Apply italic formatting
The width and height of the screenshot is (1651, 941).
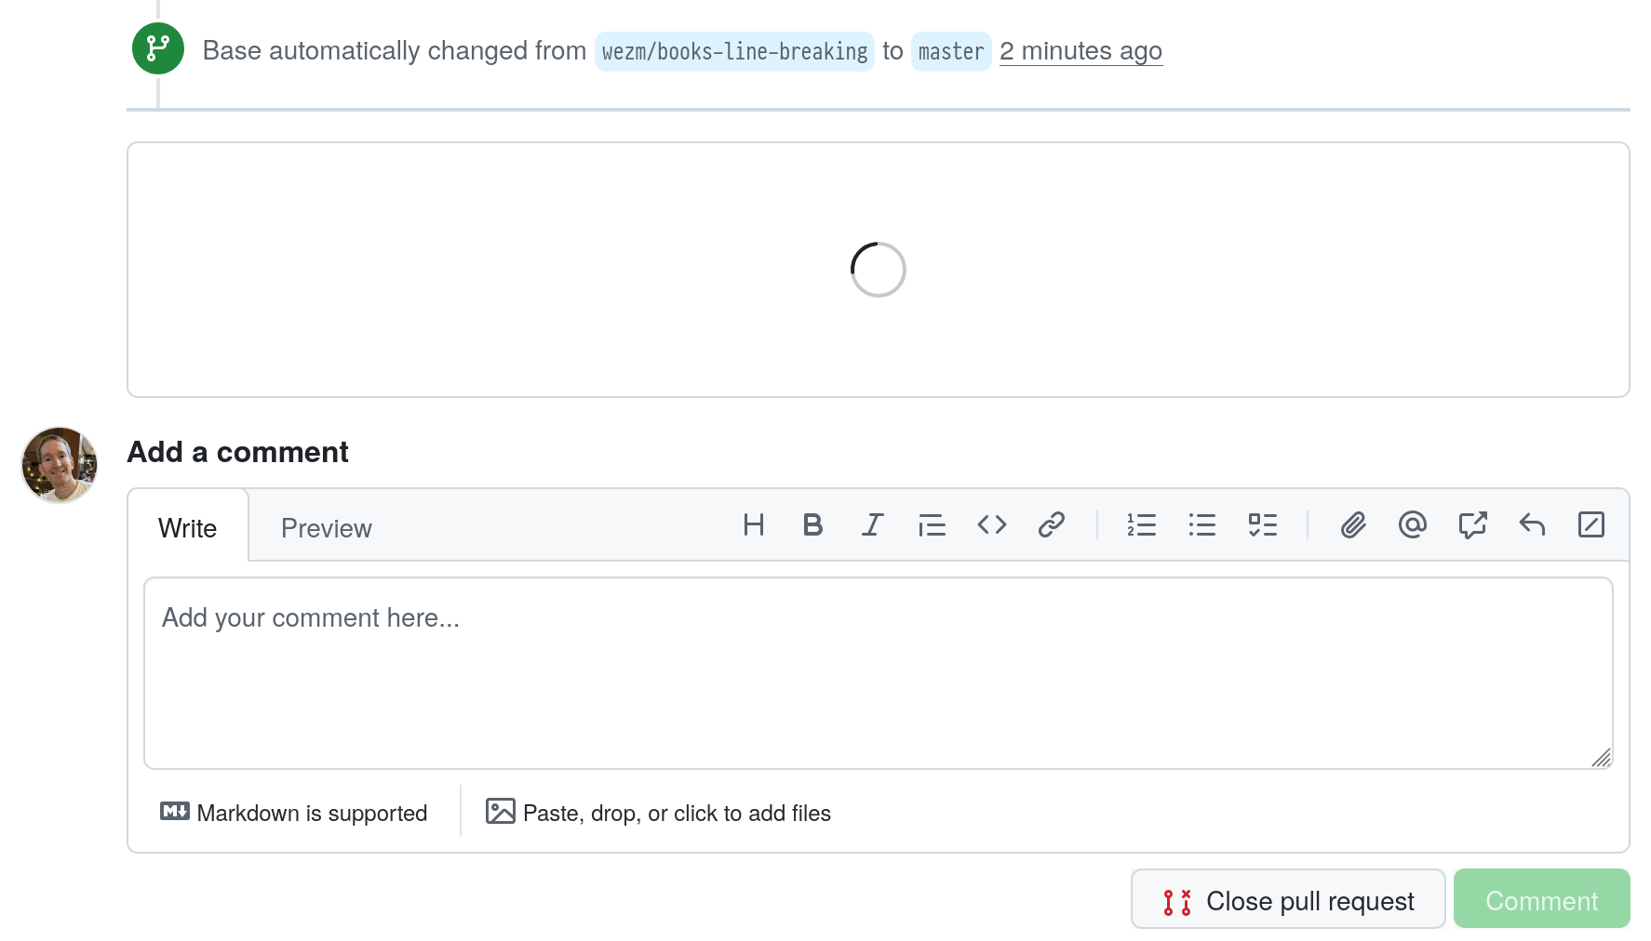pos(872,525)
